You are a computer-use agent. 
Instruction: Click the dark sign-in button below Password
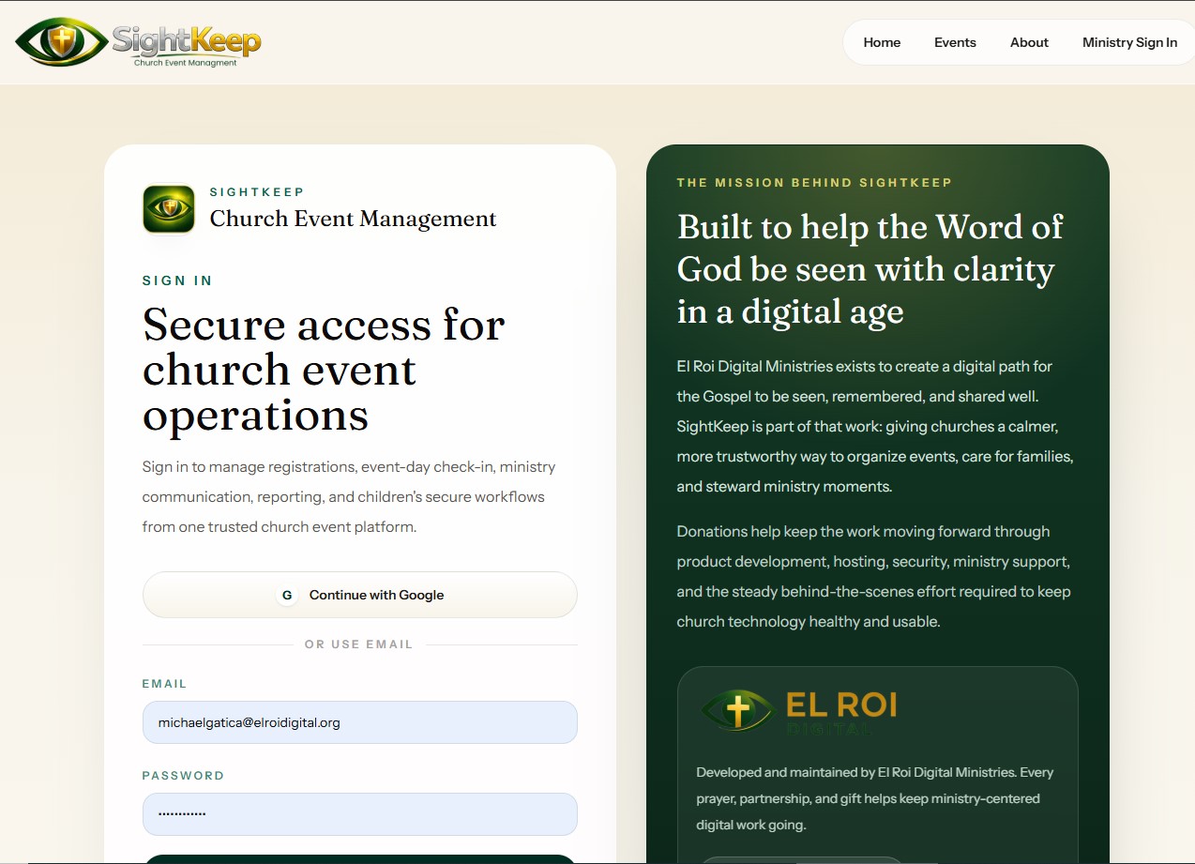point(360,858)
